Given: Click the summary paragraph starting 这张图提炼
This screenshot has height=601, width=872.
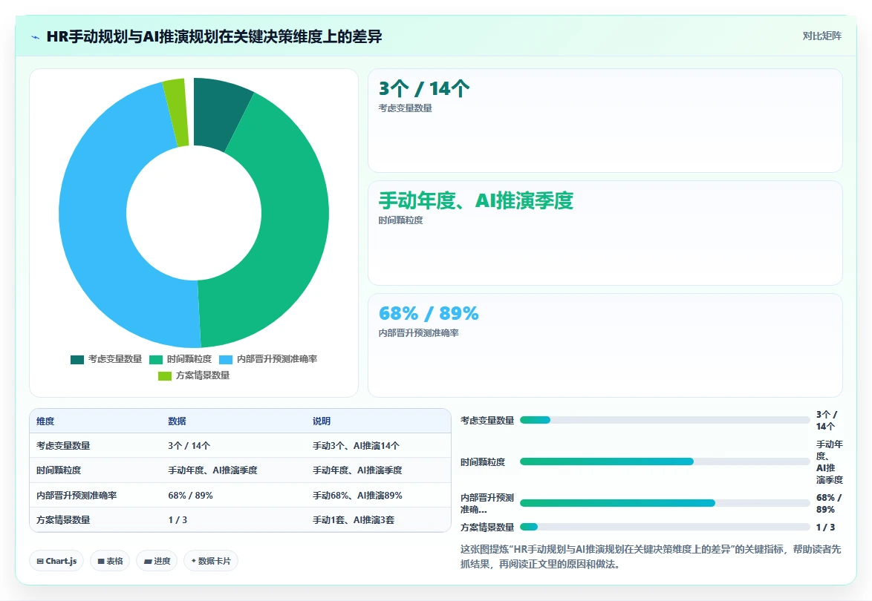Looking at the screenshot, I should point(651,556).
